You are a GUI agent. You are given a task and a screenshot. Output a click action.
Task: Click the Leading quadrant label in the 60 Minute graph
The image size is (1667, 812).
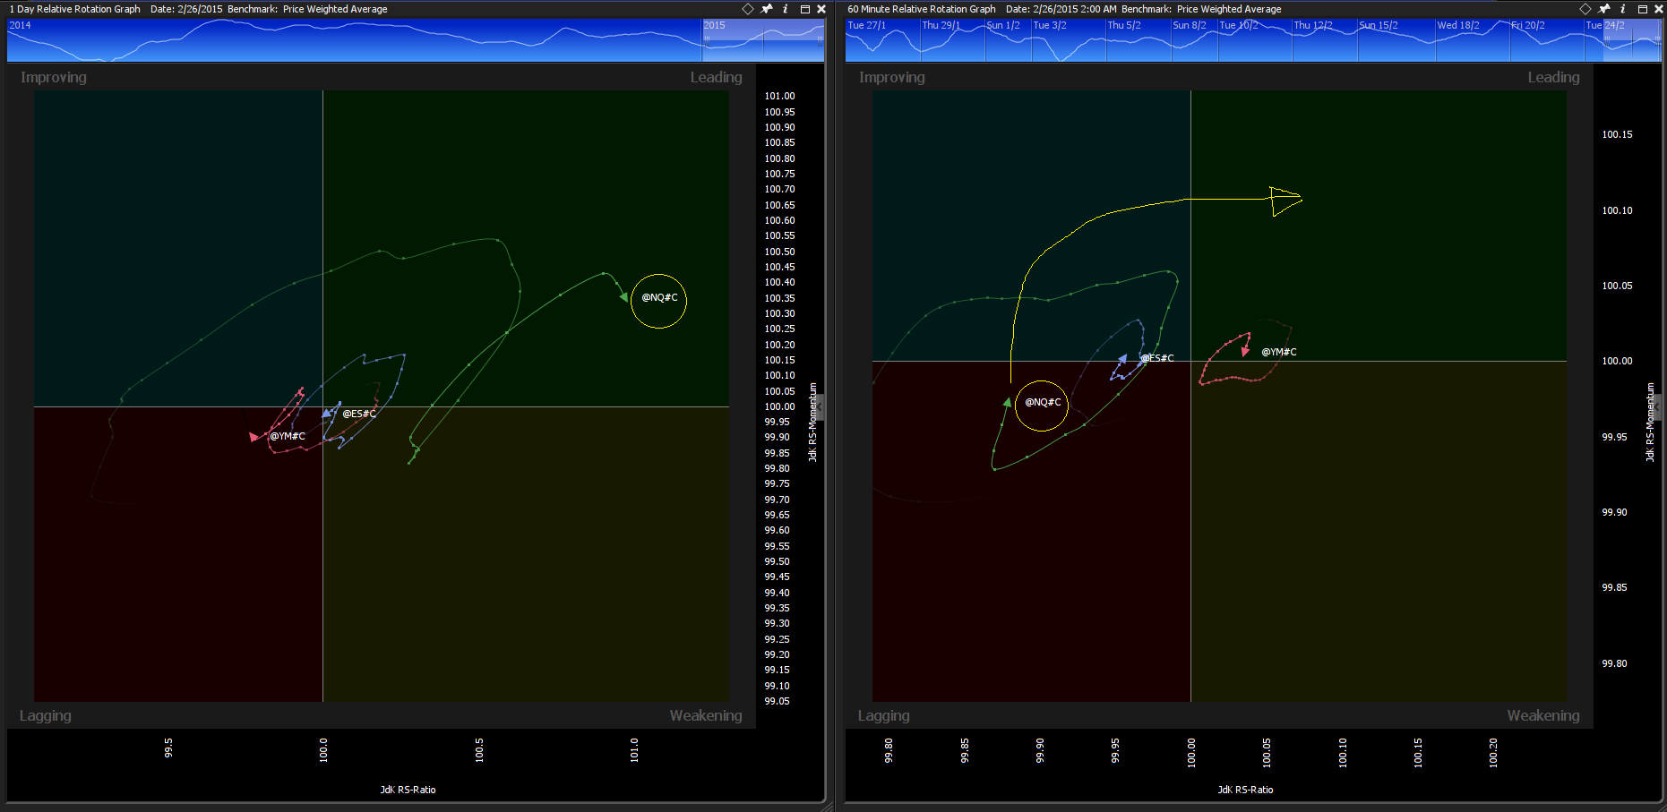point(1554,78)
